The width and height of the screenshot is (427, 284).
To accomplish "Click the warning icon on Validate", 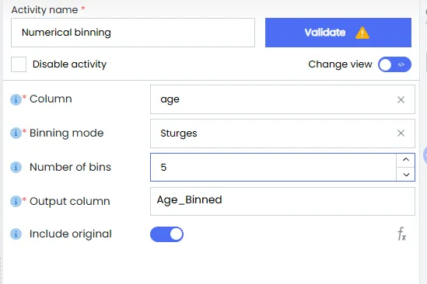I will tap(362, 33).
